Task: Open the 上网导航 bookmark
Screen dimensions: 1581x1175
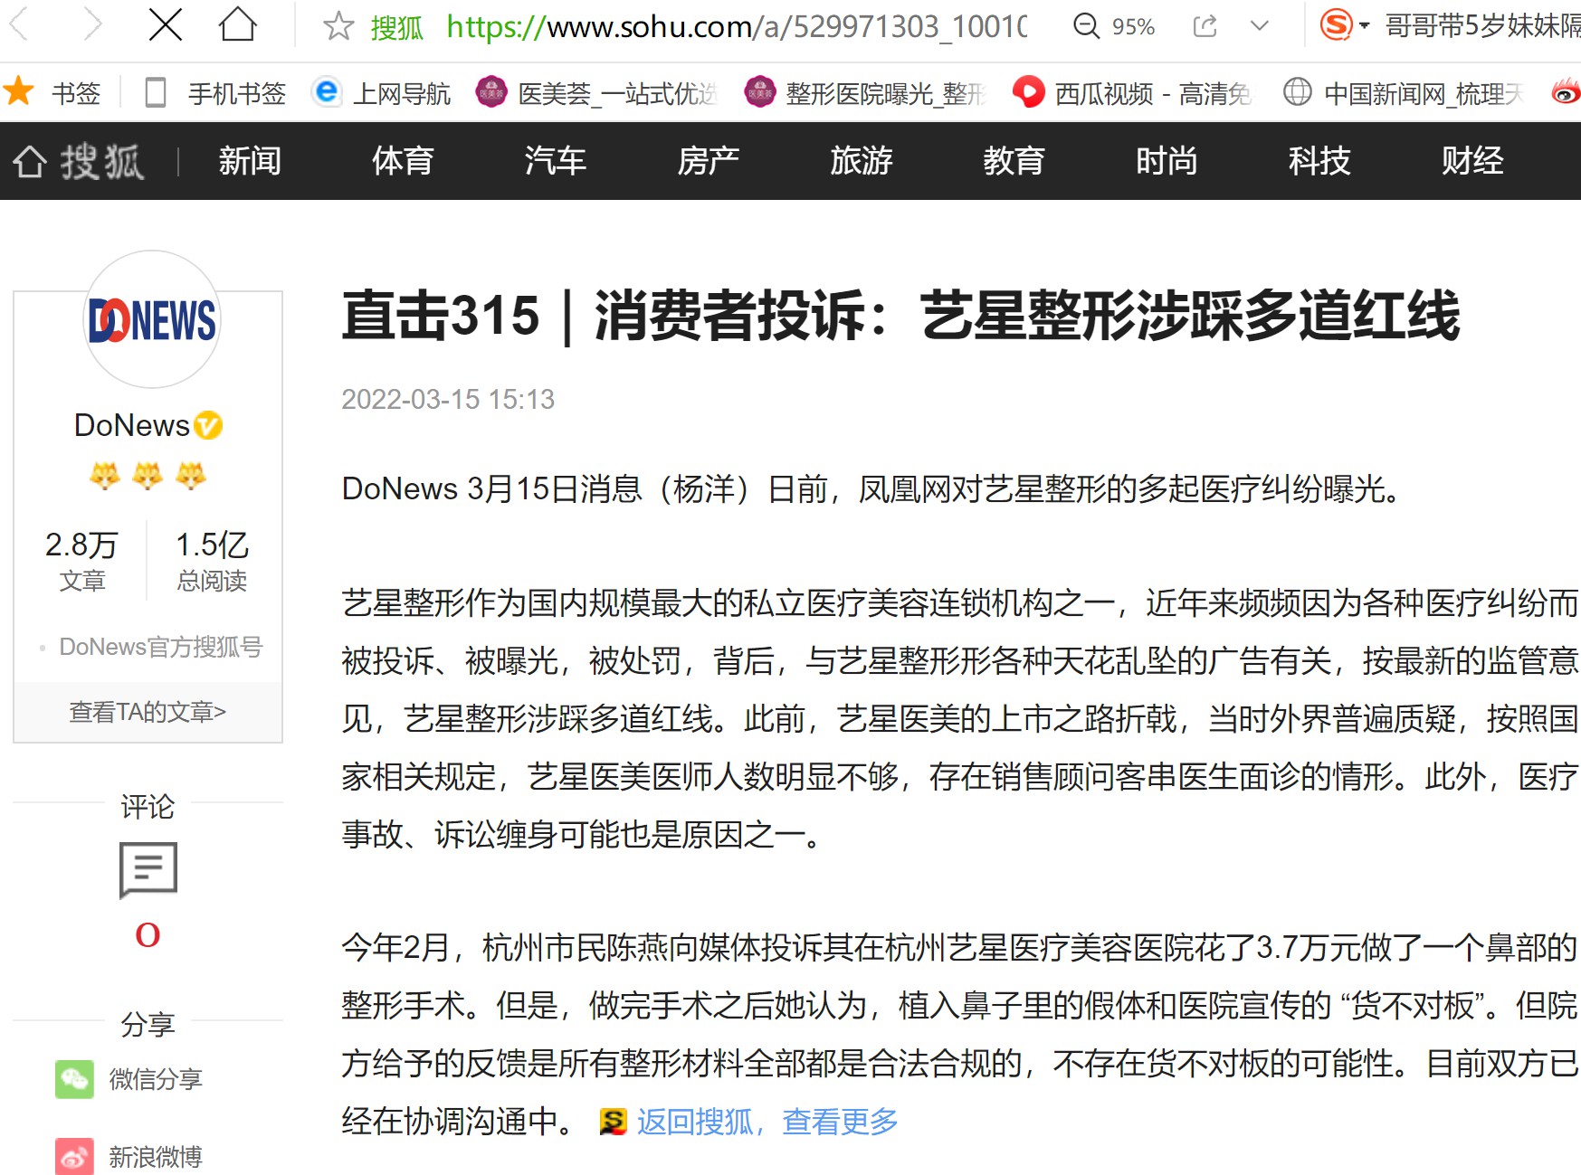Action: [380, 92]
